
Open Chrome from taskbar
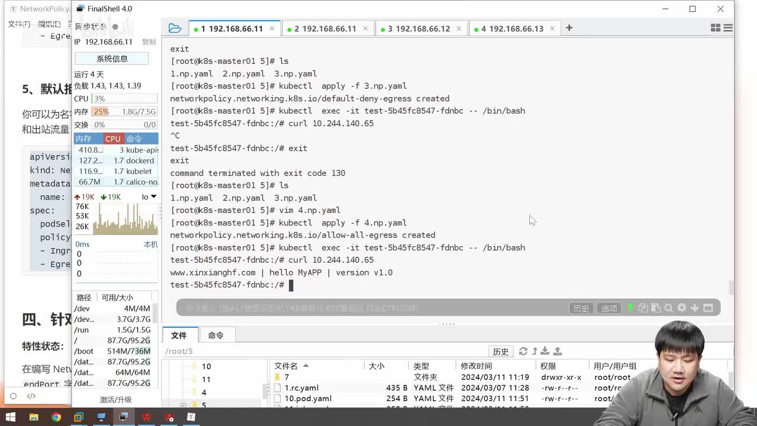tap(56, 417)
